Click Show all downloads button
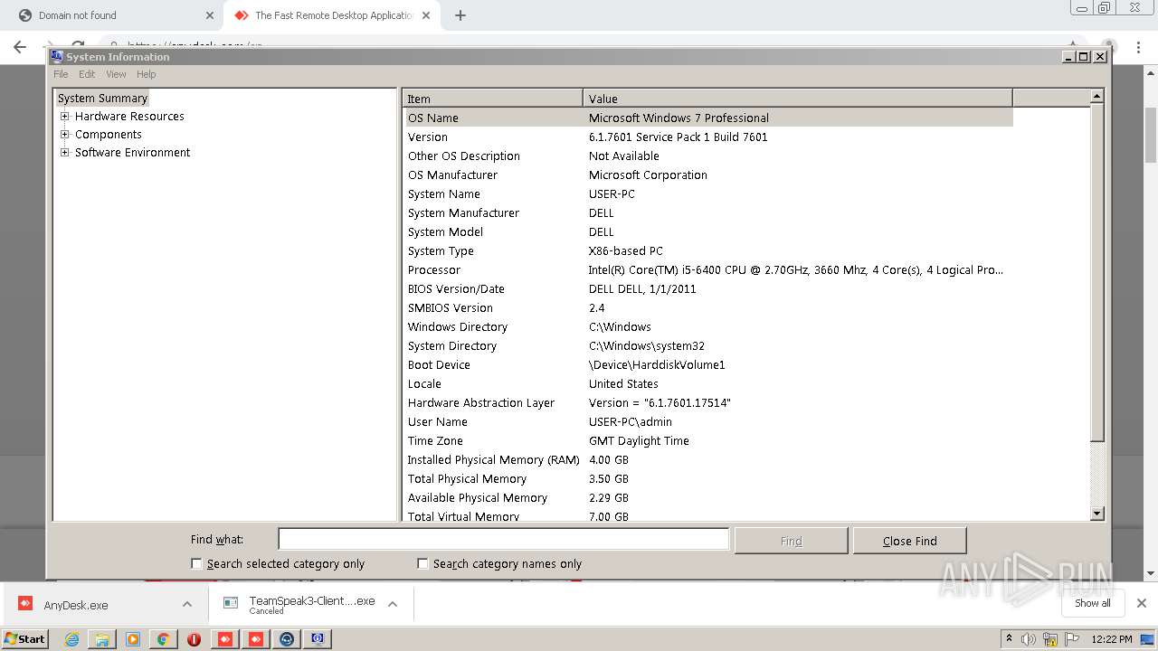This screenshot has width=1158, height=651. point(1092,603)
